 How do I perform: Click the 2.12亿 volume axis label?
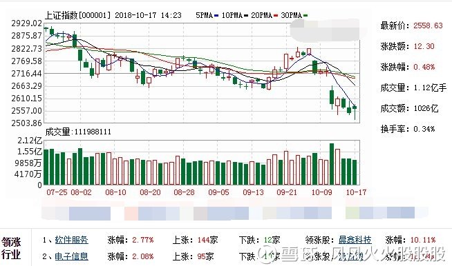(30, 141)
